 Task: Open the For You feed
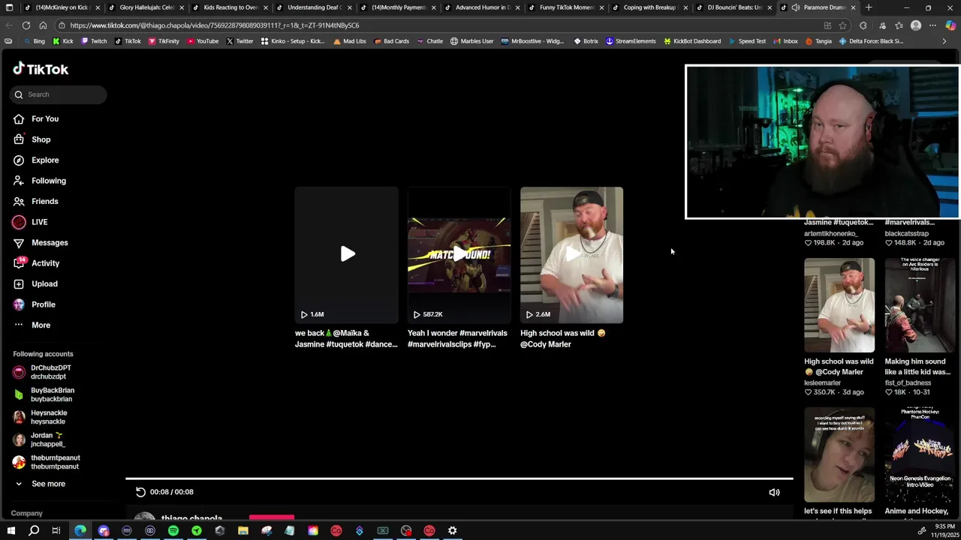44,118
